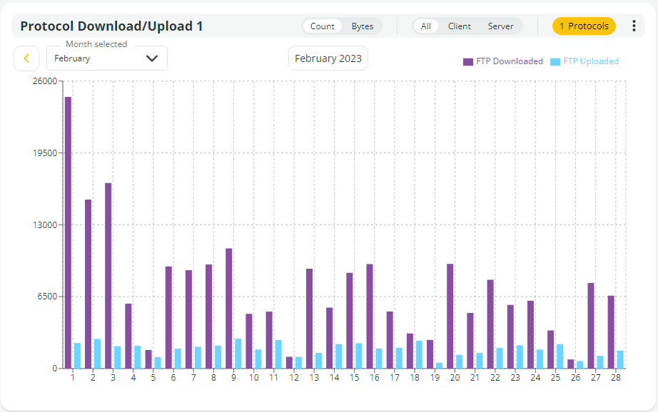
Task: Filter by Server
Action: (x=501, y=26)
